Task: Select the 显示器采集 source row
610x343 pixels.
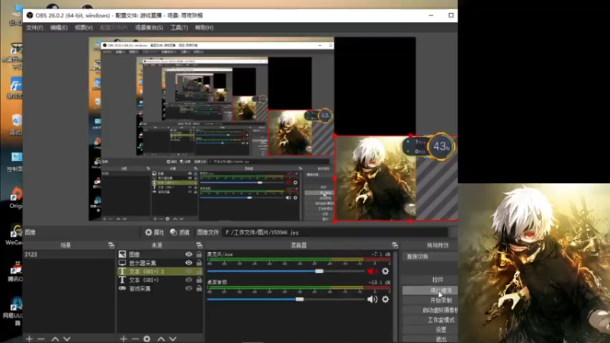Action: [160, 263]
